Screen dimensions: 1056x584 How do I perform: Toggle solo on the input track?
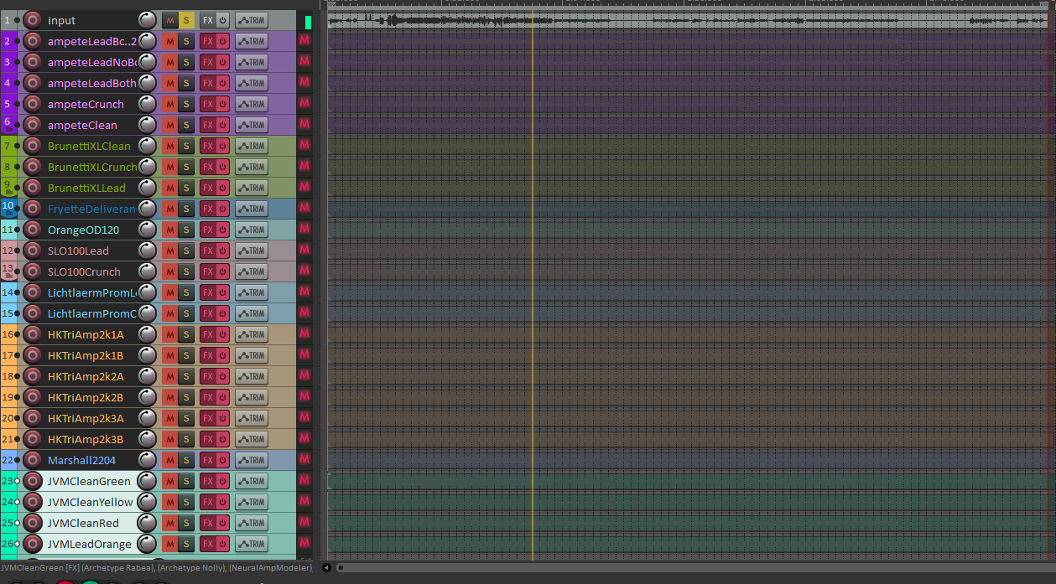pyautogui.click(x=186, y=20)
